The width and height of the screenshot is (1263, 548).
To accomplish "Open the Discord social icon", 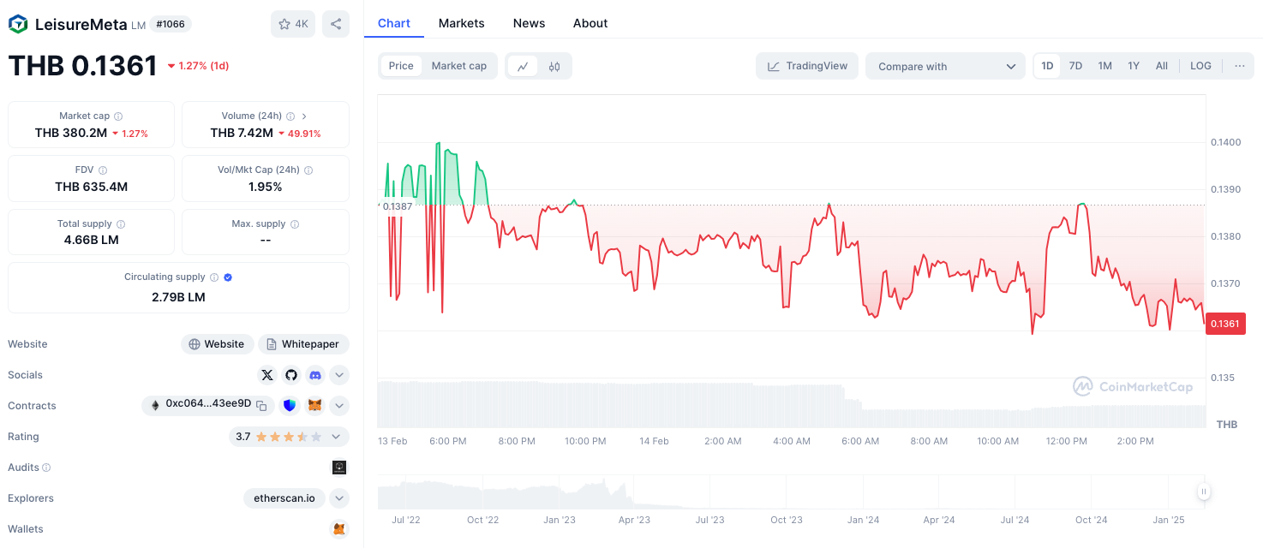I will pos(315,375).
